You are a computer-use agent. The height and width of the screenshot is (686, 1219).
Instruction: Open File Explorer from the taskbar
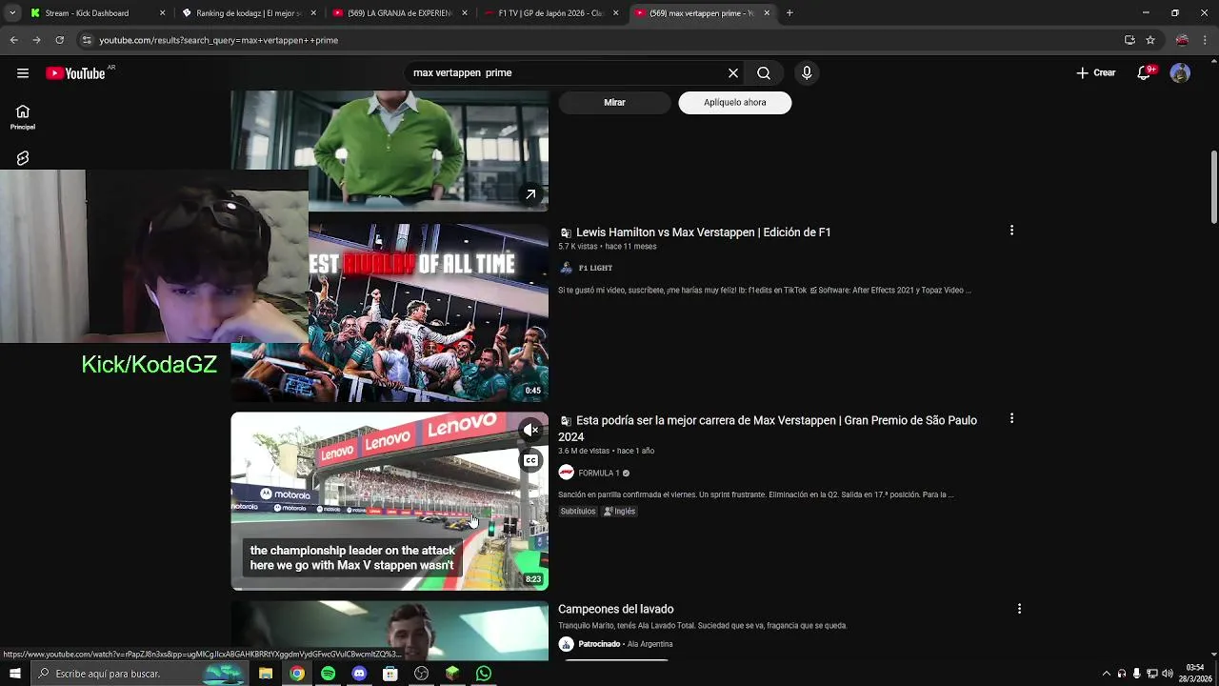266,674
